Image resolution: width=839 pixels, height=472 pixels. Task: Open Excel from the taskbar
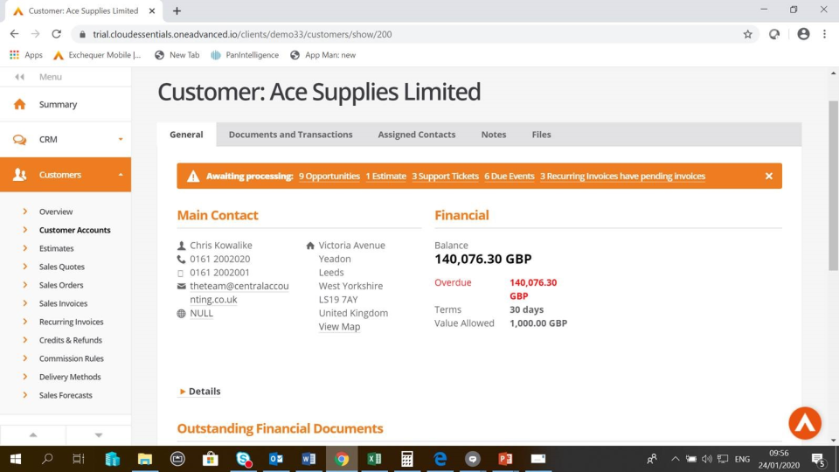[x=374, y=459]
